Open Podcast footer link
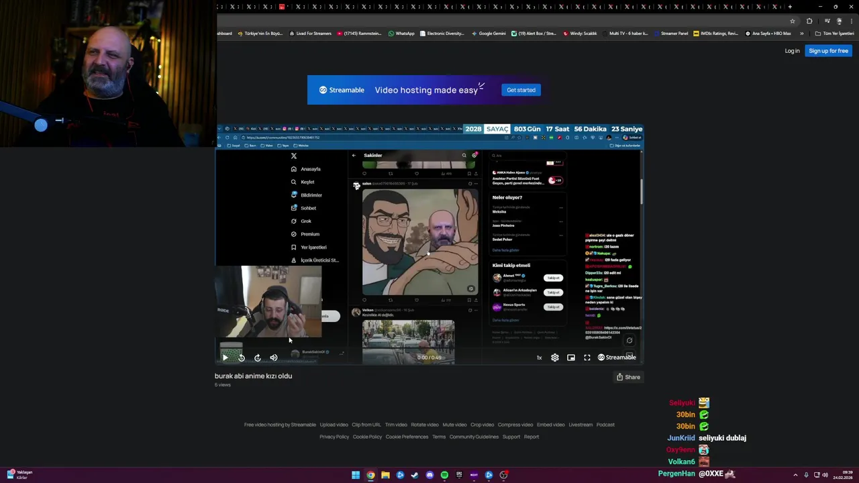Image resolution: width=859 pixels, height=483 pixels. click(x=605, y=425)
